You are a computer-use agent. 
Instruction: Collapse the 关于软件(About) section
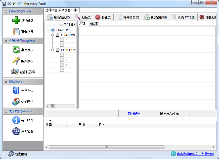(6, 111)
